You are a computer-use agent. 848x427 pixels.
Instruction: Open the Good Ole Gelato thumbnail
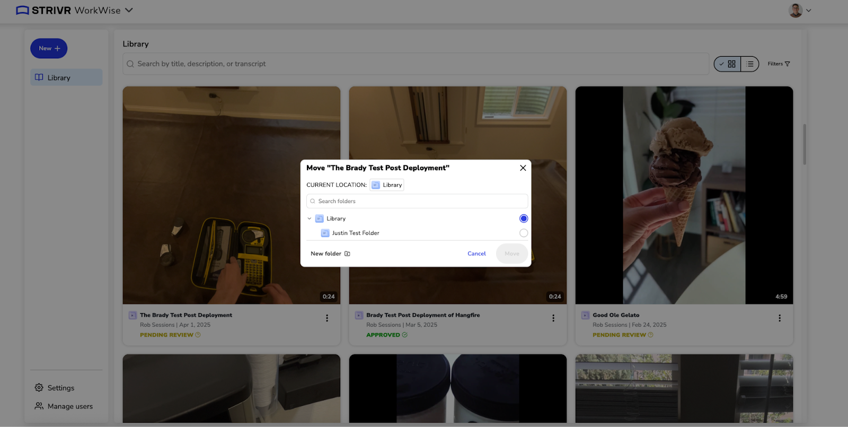[684, 195]
